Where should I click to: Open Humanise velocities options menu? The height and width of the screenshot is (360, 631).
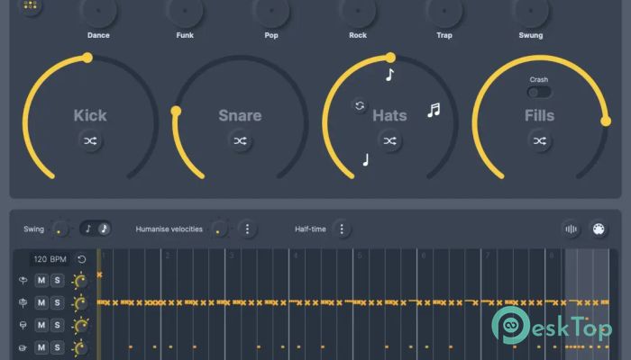(247, 229)
